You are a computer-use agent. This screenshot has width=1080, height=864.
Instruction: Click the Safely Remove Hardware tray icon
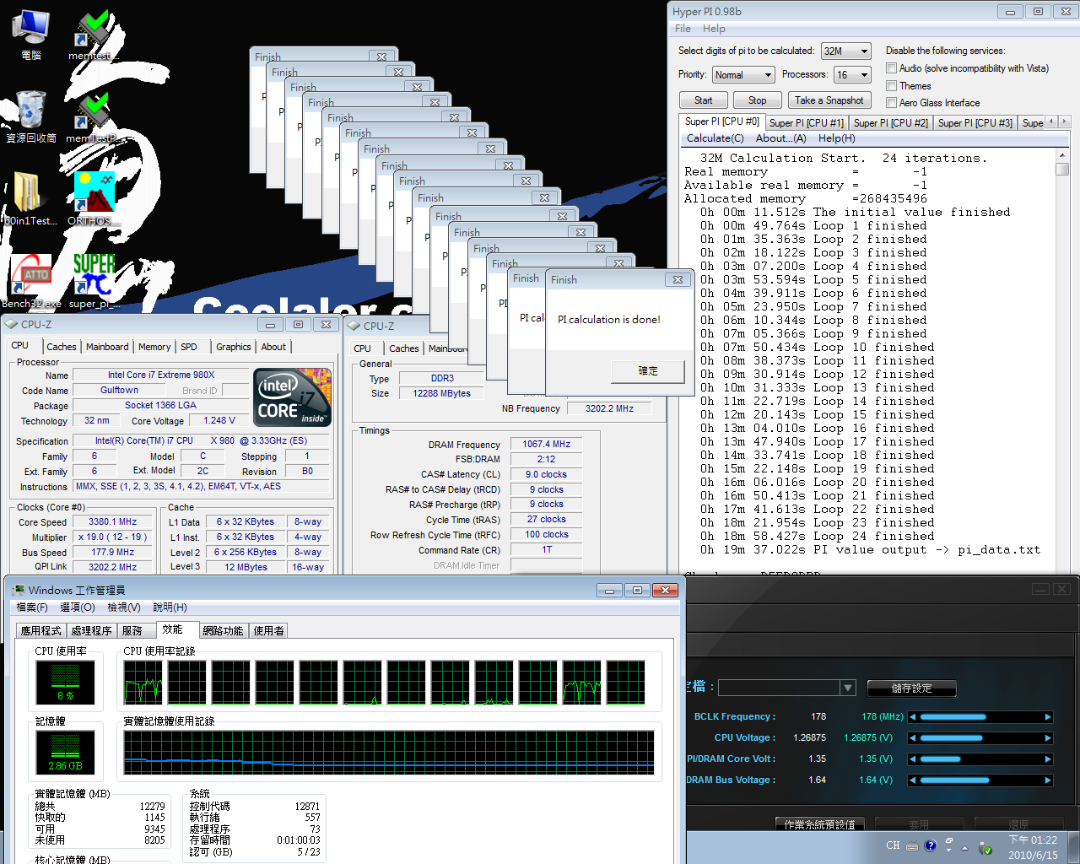[985, 847]
